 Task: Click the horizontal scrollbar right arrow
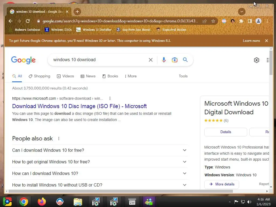pos(267,191)
